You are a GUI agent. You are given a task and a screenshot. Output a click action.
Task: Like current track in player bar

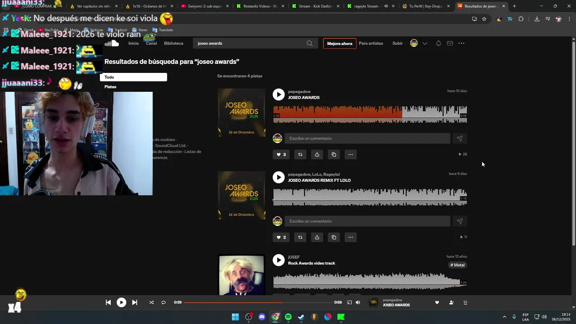coord(437,302)
